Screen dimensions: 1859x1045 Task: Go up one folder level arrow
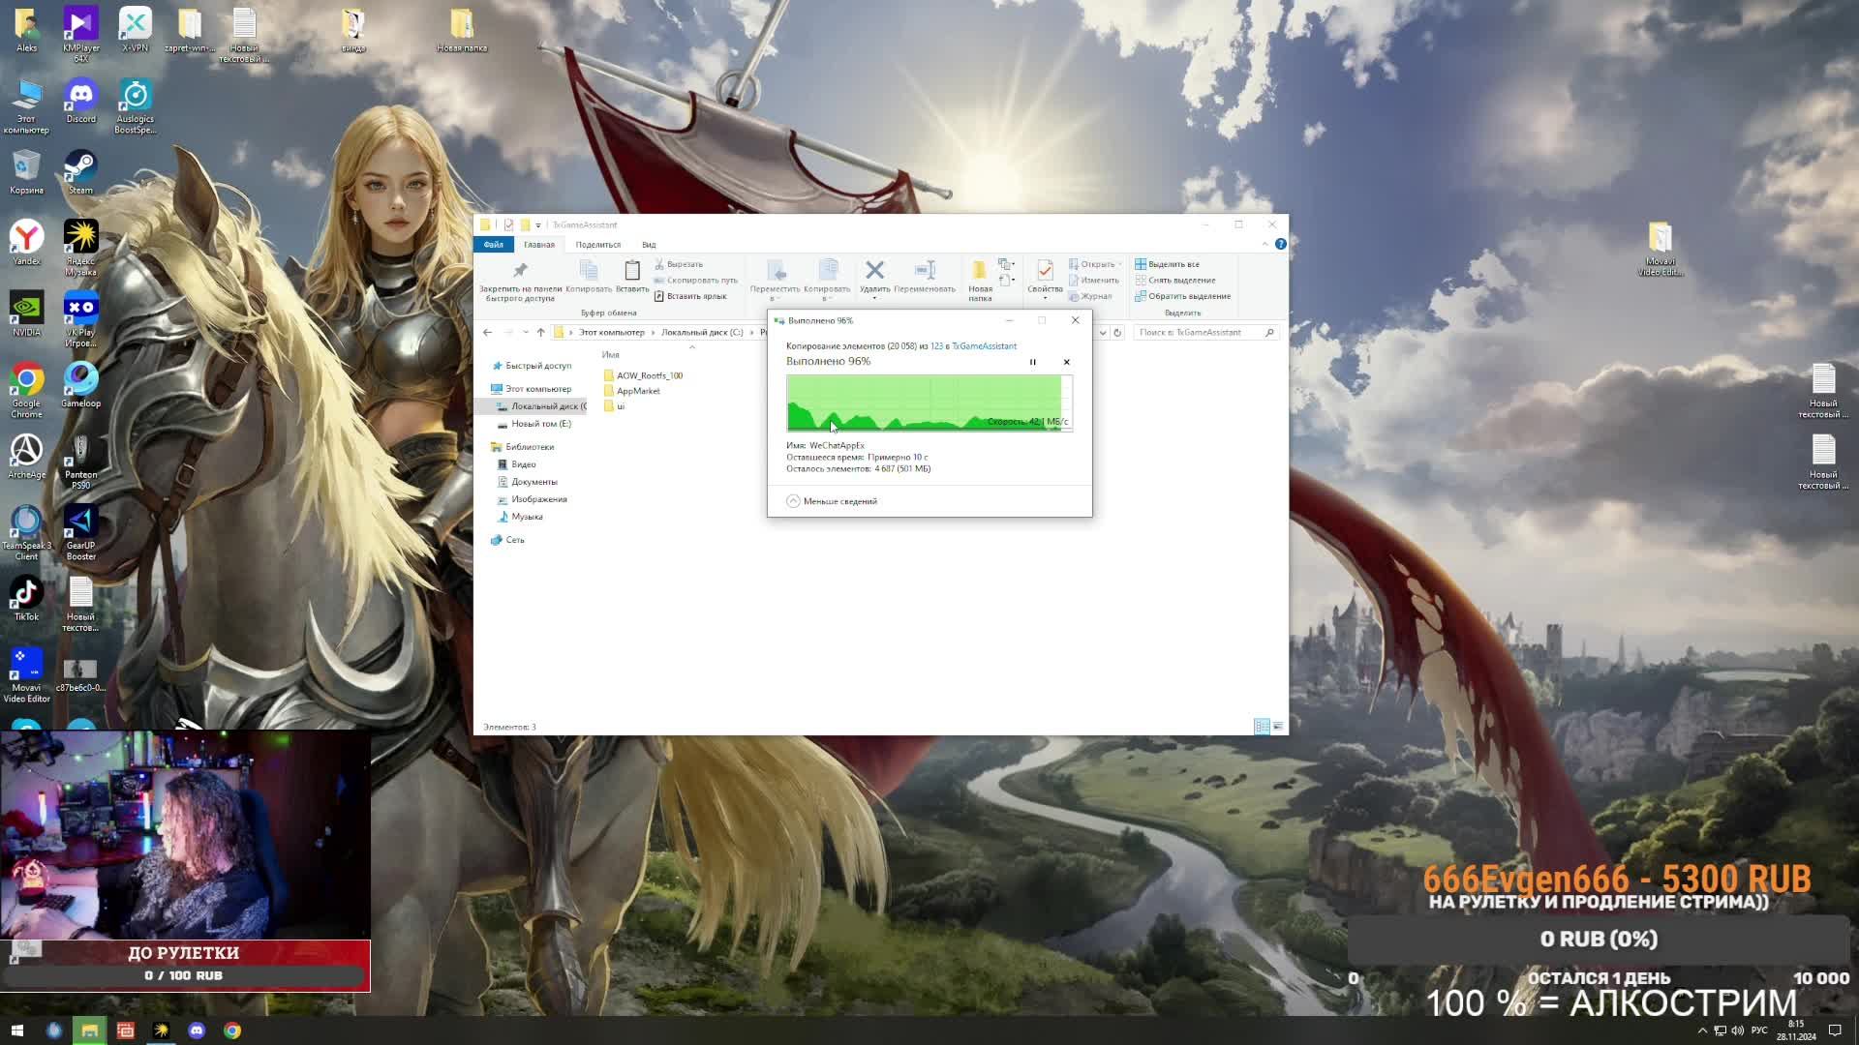click(541, 333)
